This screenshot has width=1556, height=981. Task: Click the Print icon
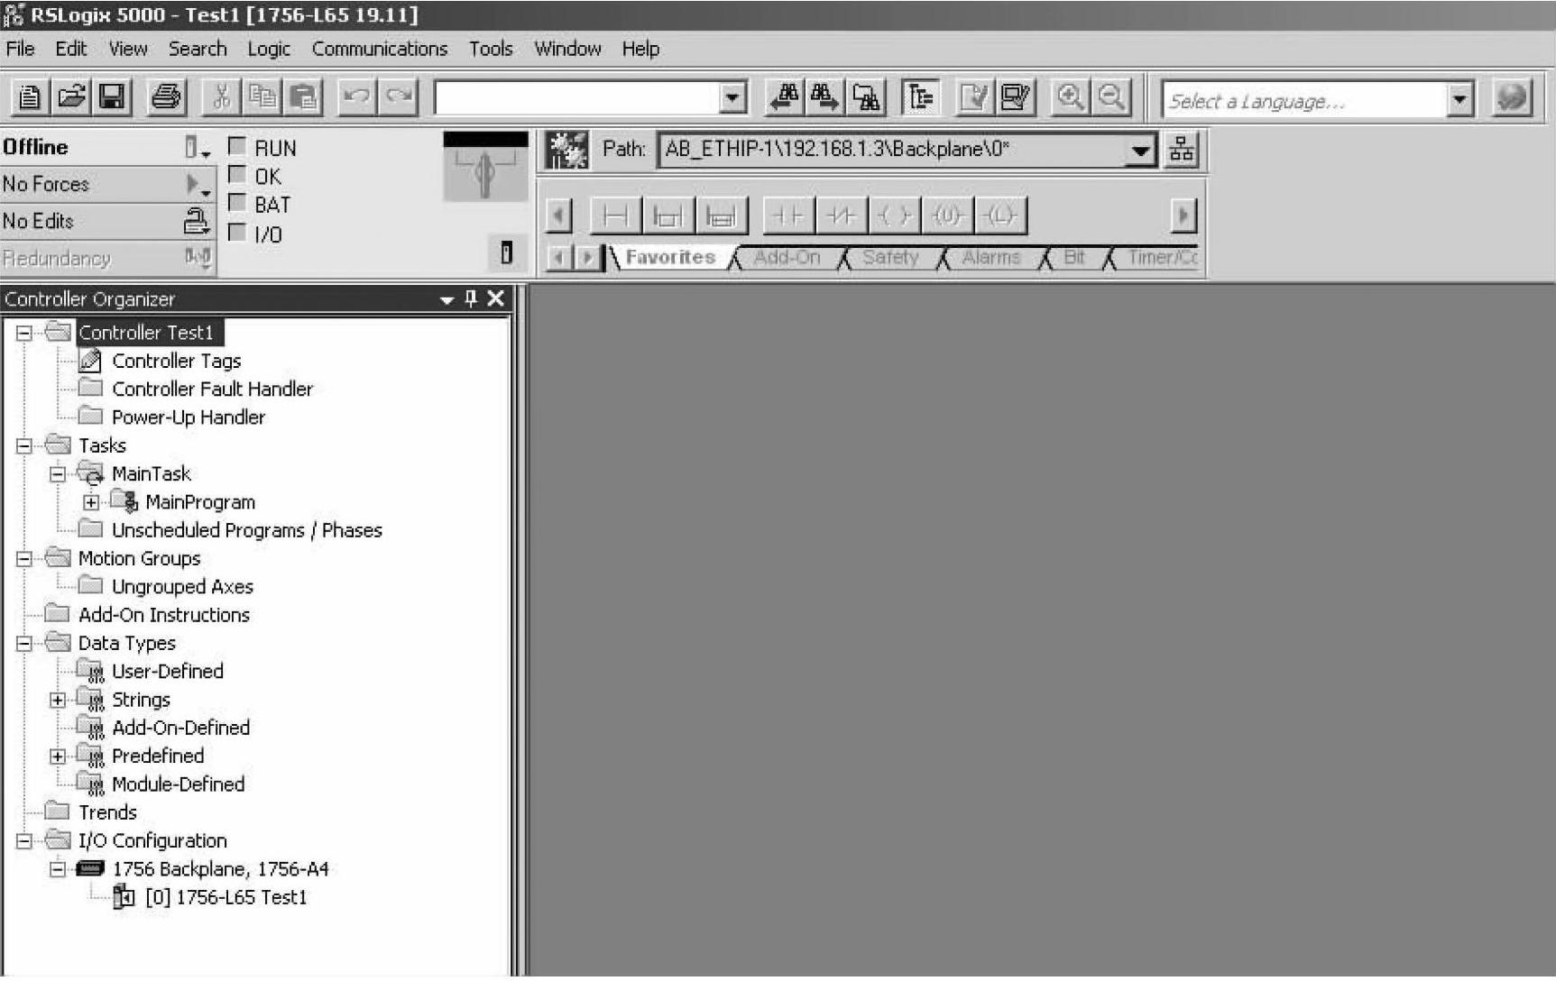[x=166, y=96]
